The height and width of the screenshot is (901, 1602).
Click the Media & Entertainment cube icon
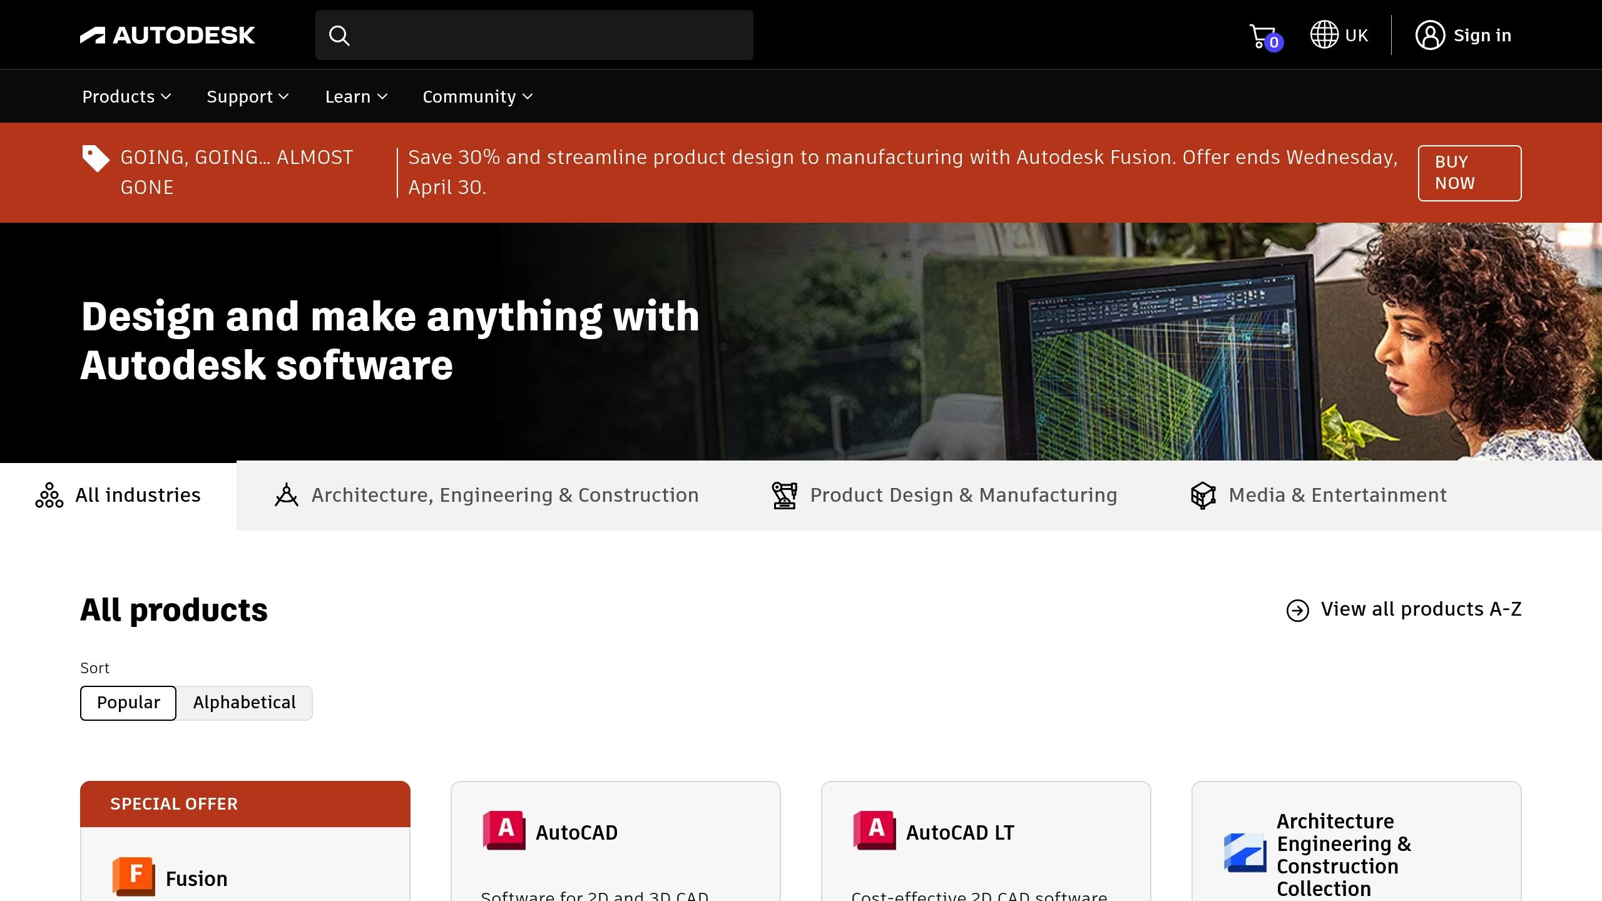coord(1203,496)
